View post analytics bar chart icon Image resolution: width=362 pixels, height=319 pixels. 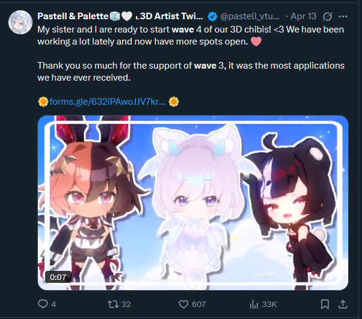pos(254,304)
